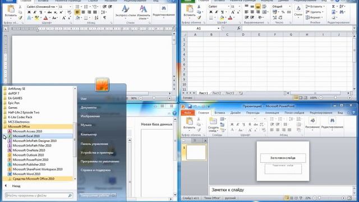Click PowerPoint character spacing icon

tap(262, 124)
